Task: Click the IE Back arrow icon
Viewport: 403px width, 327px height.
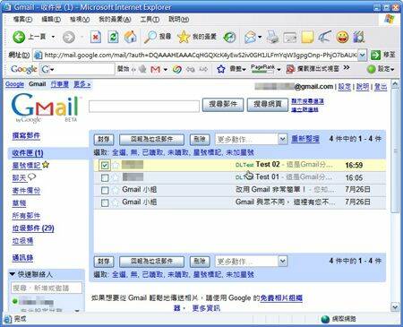Action: tap(19, 37)
